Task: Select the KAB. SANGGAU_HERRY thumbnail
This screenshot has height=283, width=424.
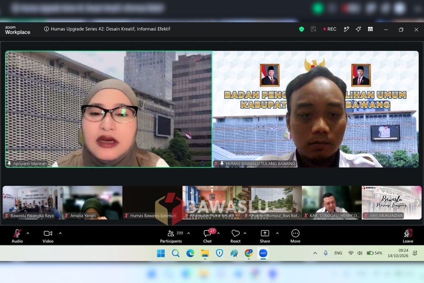Action: pos(331,202)
